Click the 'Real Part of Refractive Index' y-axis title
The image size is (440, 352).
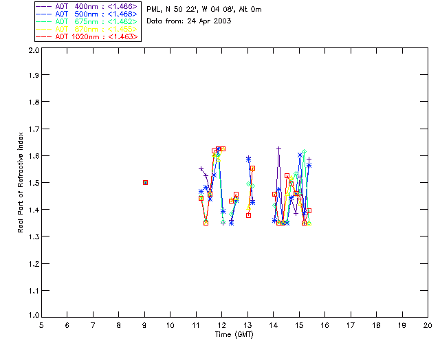pos(21,183)
